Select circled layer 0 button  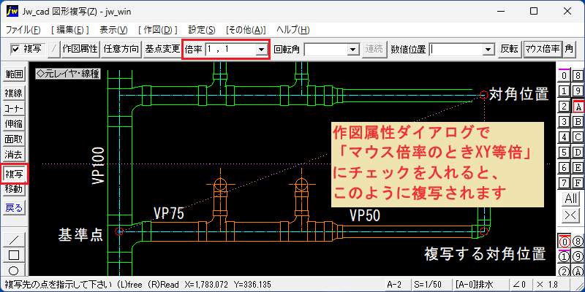click(565, 242)
